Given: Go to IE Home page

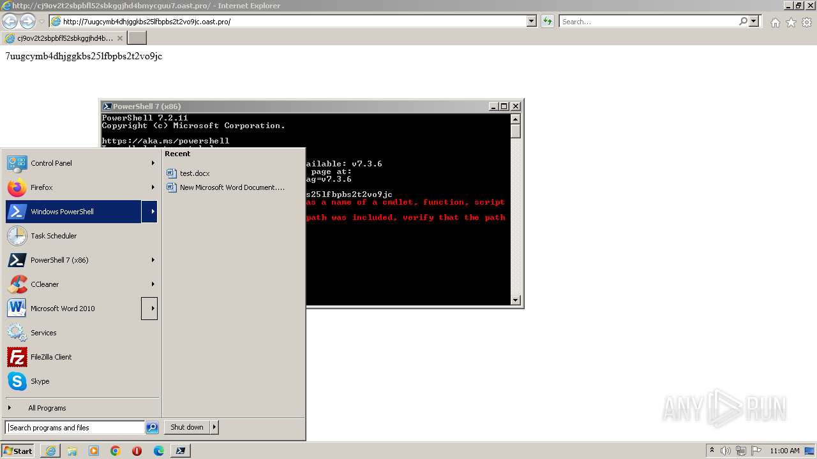Looking at the screenshot, I should point(775,22).
